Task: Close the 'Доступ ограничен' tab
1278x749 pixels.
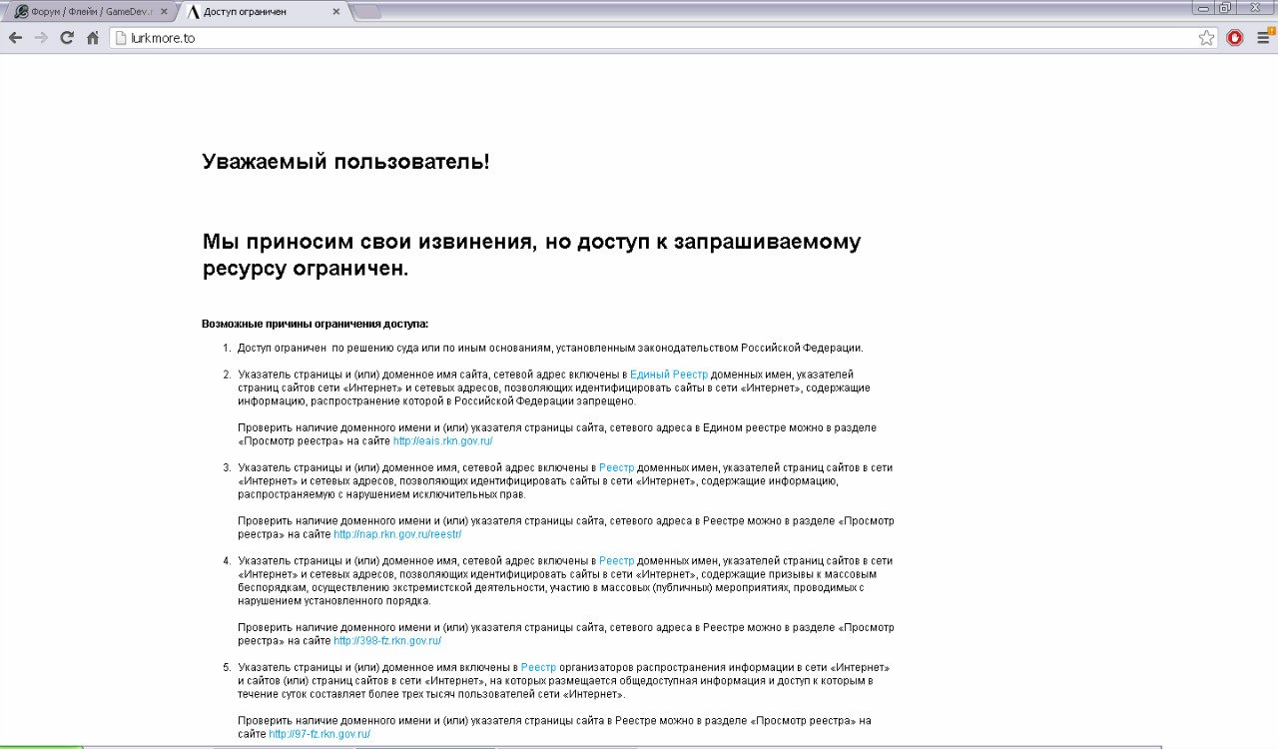Action: [x=336, y=12]
